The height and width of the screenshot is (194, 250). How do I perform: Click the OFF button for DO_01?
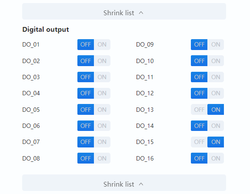click(86, 44)
